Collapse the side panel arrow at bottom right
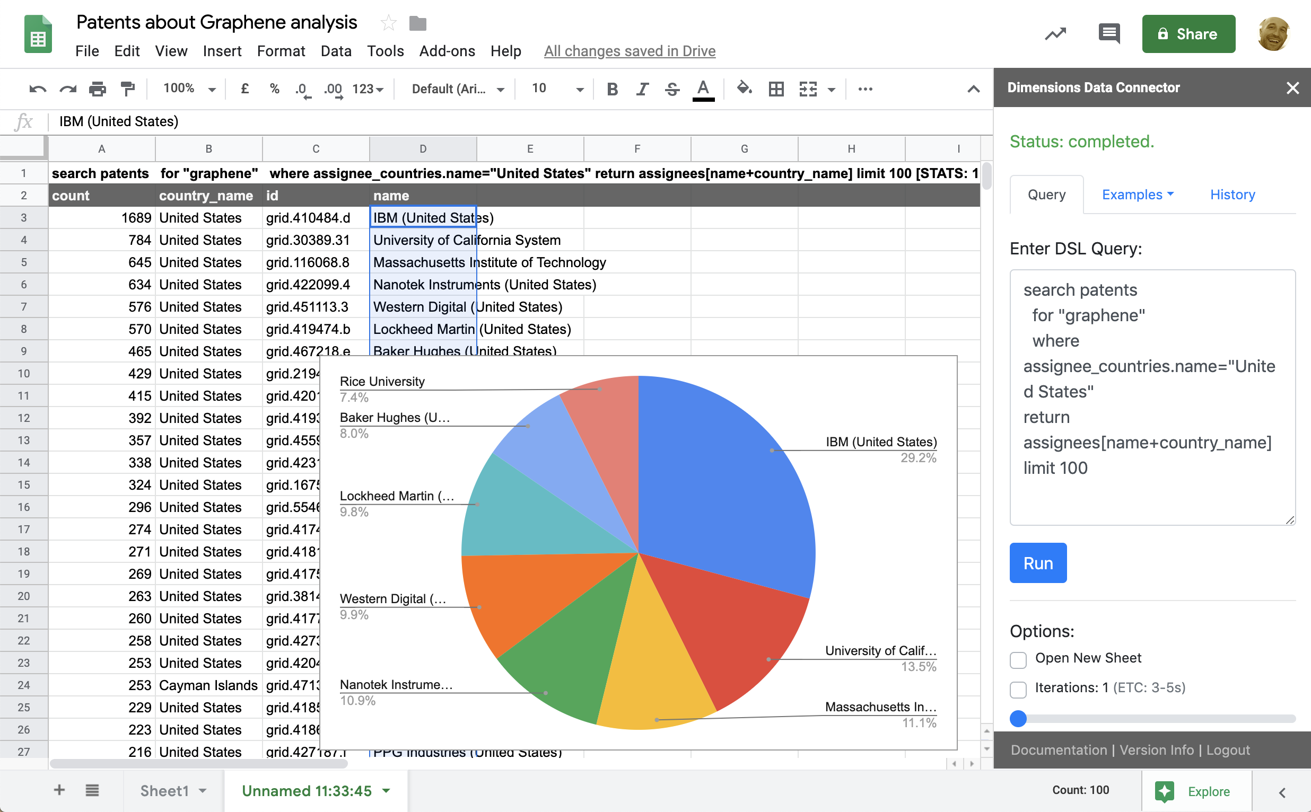The height and width of the screenshot is (812, 1311). [1282, 793]
